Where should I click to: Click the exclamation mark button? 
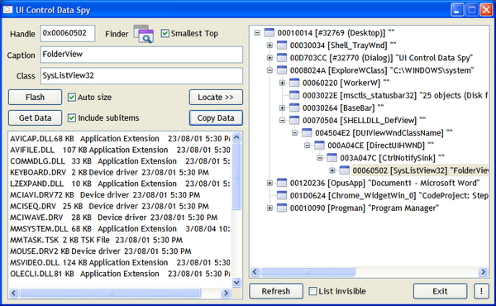481,291
